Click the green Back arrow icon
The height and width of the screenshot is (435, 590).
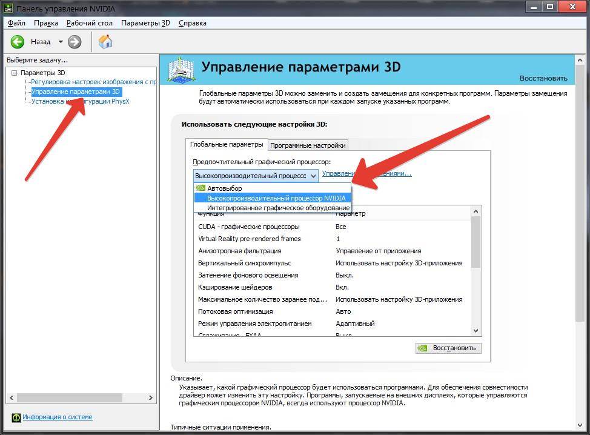click(x=18, y=42)
